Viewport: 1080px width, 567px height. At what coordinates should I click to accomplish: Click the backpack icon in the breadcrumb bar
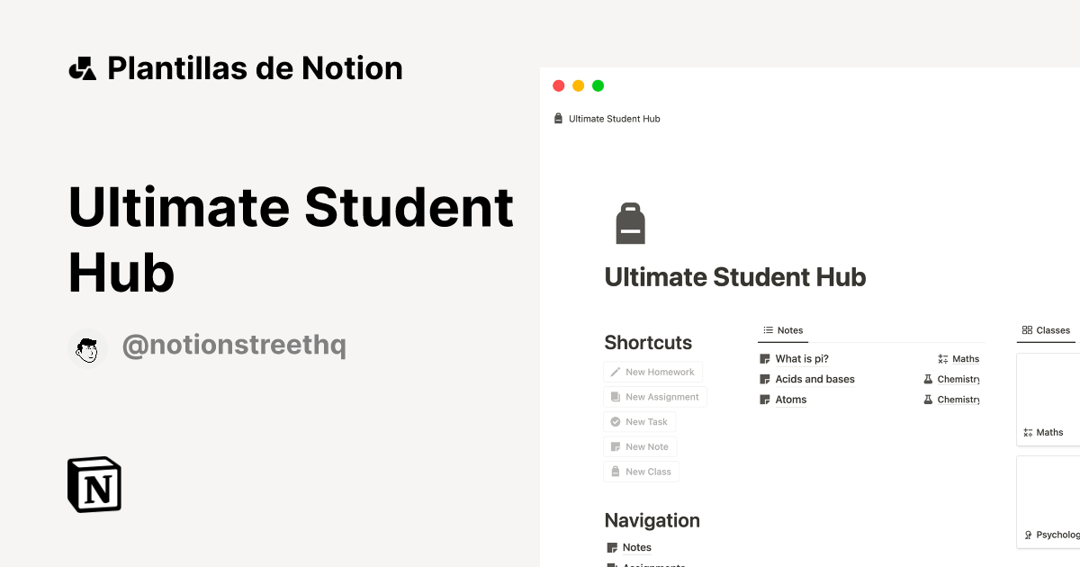pos(557,117)
